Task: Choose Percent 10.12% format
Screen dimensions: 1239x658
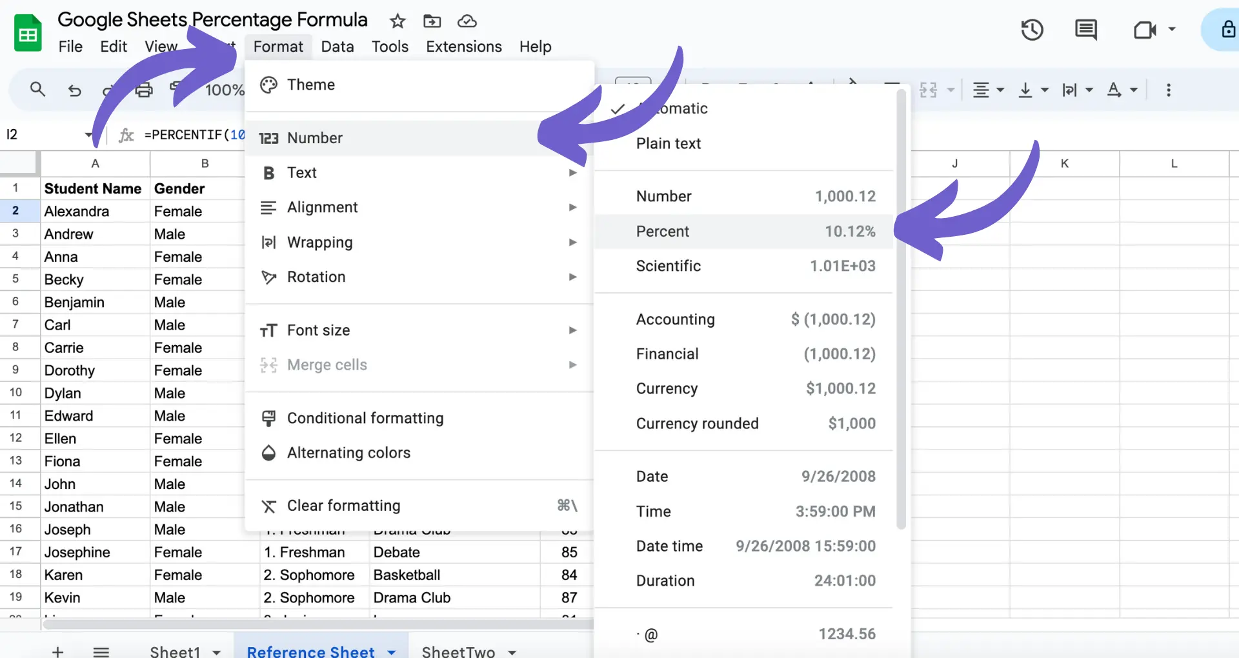Action: point(743,231)
